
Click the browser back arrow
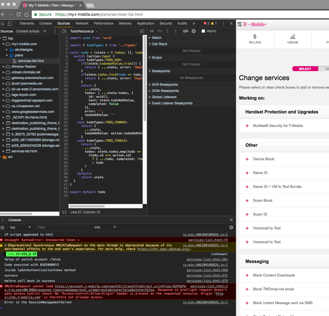(3, 14)
